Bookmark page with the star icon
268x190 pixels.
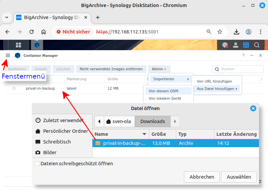(x=220, y=32)
